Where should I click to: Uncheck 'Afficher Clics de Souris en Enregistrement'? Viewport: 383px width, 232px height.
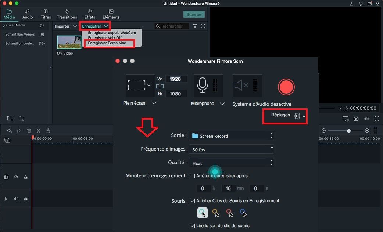tap(193, 201)
